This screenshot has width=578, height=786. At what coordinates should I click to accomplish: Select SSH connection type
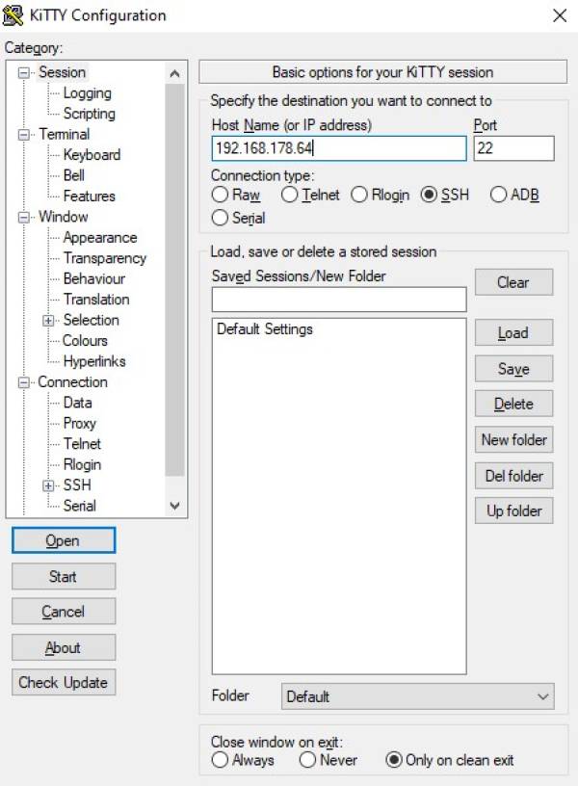point(429,195)
